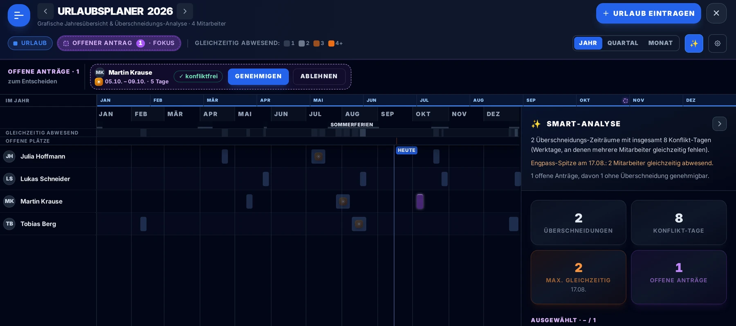This screenshot has height=326, width=736.
Task: Click Martin Krause's August vacation block
Action: coord(343,202)
